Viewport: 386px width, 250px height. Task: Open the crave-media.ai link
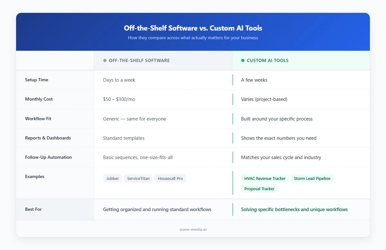point(193,229)
